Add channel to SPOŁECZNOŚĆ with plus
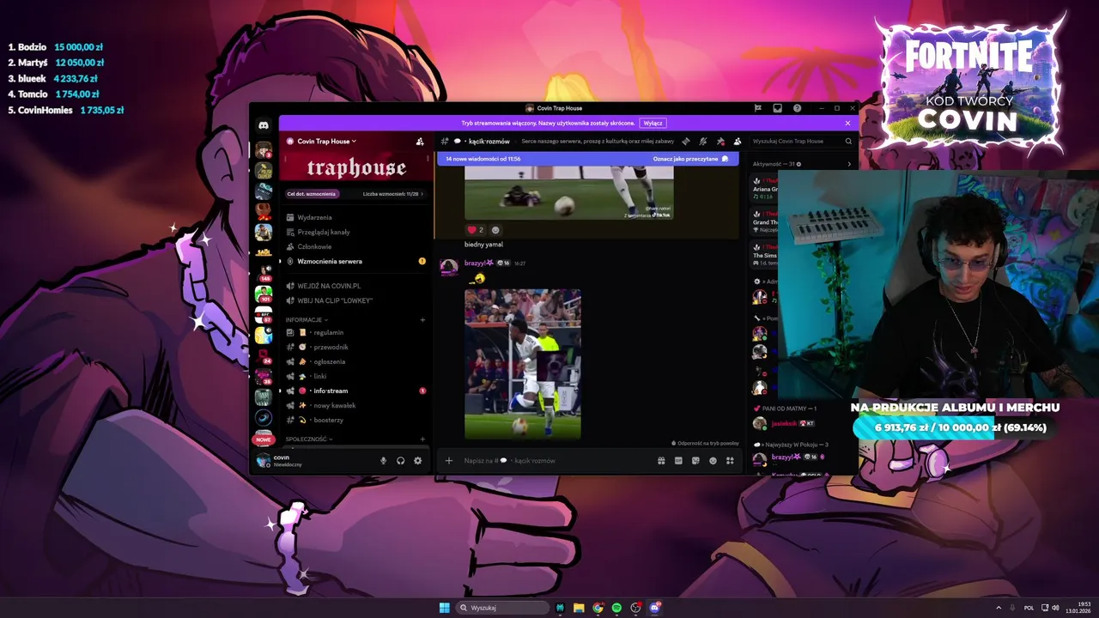 [422, 439]
